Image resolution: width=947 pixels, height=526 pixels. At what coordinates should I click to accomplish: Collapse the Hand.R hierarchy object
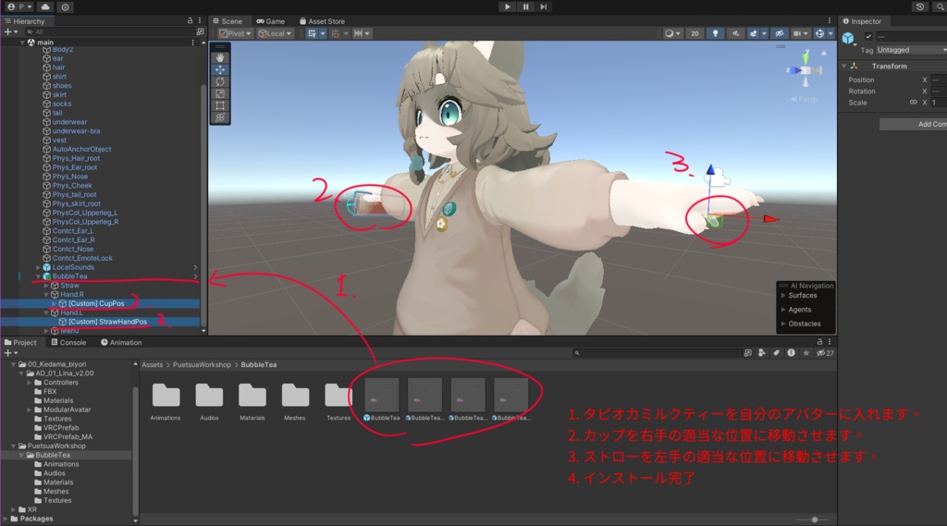tap(46, 295)
